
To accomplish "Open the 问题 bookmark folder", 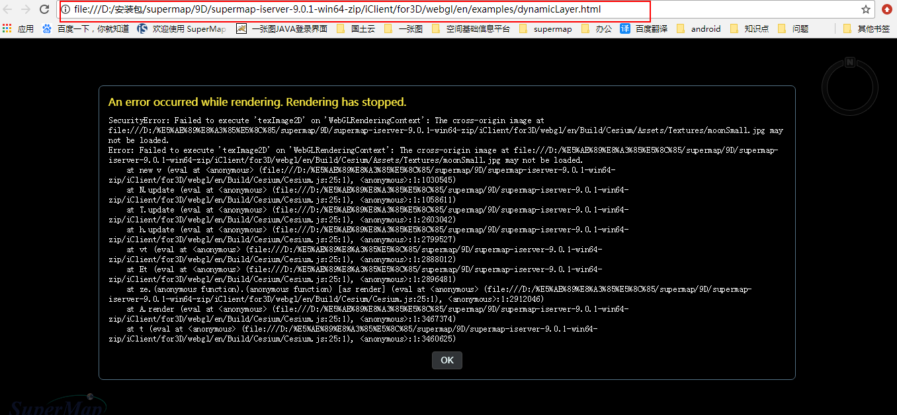I will pos(793,28).
